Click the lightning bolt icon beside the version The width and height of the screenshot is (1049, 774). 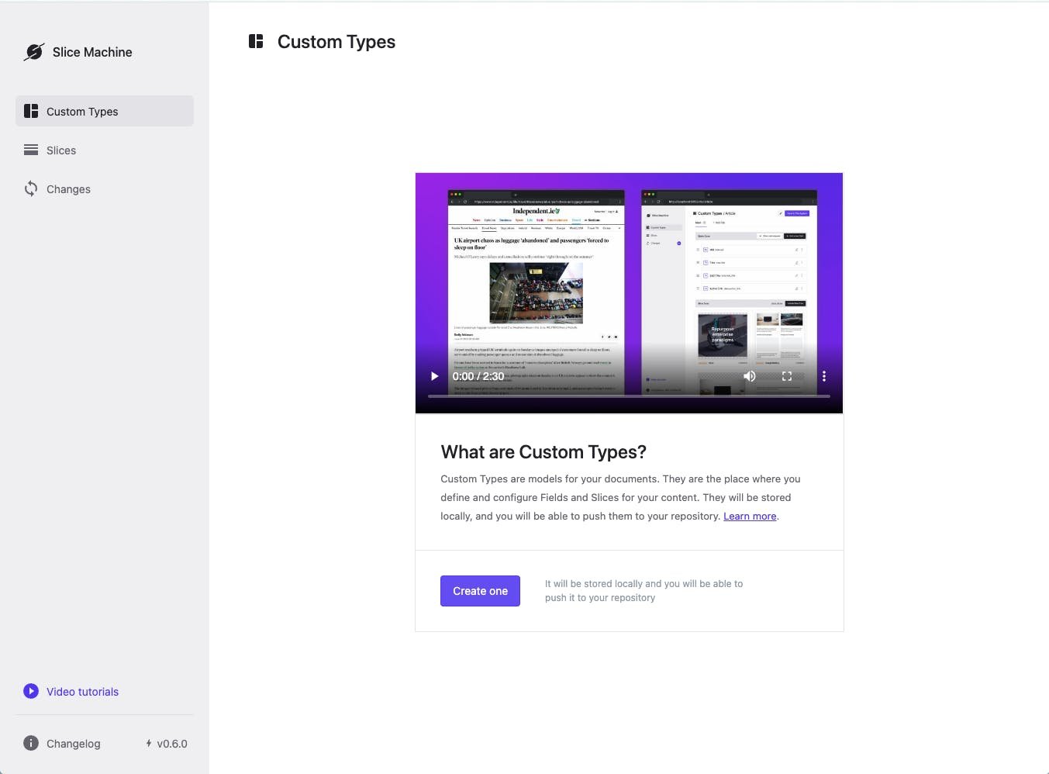(149, 743)
